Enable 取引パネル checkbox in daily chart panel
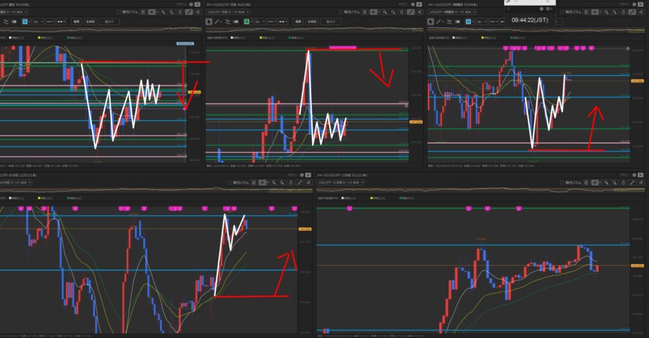 coord(340,12)
